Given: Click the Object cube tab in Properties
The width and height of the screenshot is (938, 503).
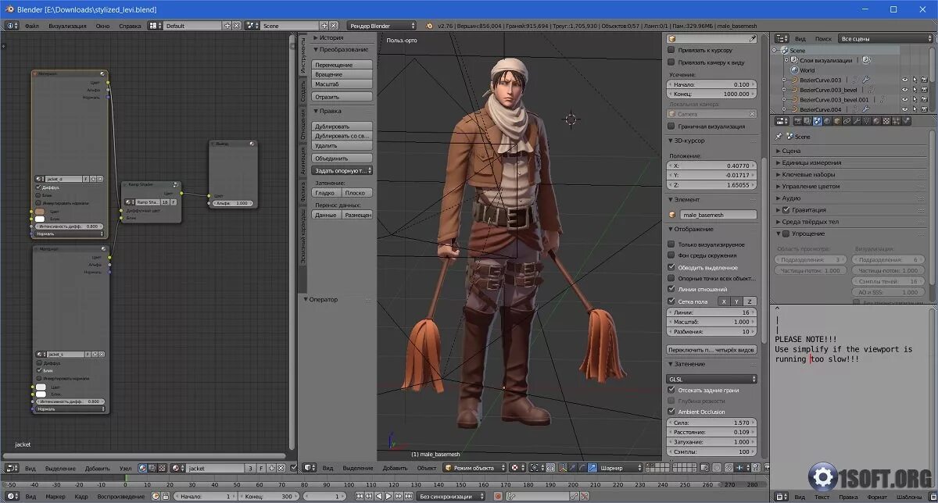Looking at the screenshot, I should pos(836,121).
